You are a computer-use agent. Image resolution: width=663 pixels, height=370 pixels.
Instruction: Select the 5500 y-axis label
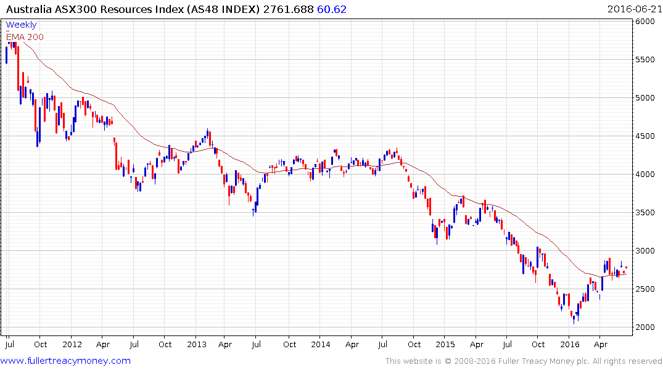tap(645, 60)
